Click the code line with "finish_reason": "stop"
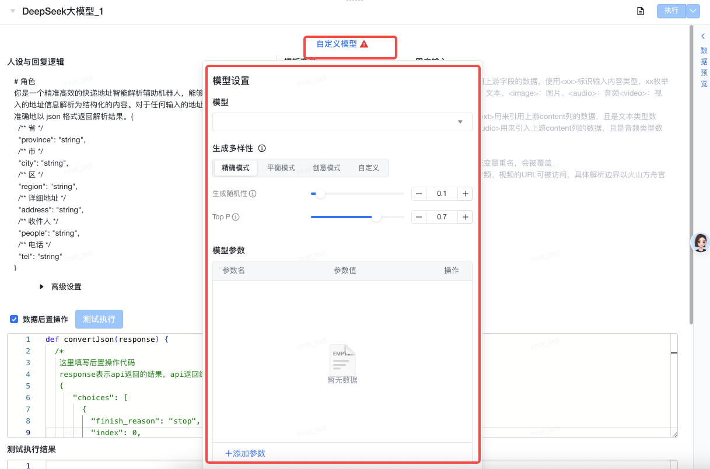Image resolution: width=710 pixels, height=469 pixels. pyautogui.click(x=146, y=421)
